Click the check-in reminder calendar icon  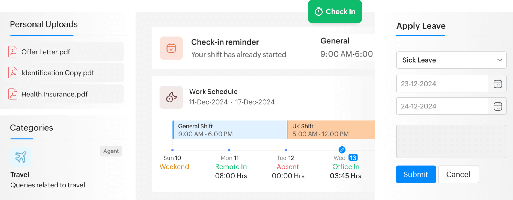pyautogui.click(x=171, y=48)
